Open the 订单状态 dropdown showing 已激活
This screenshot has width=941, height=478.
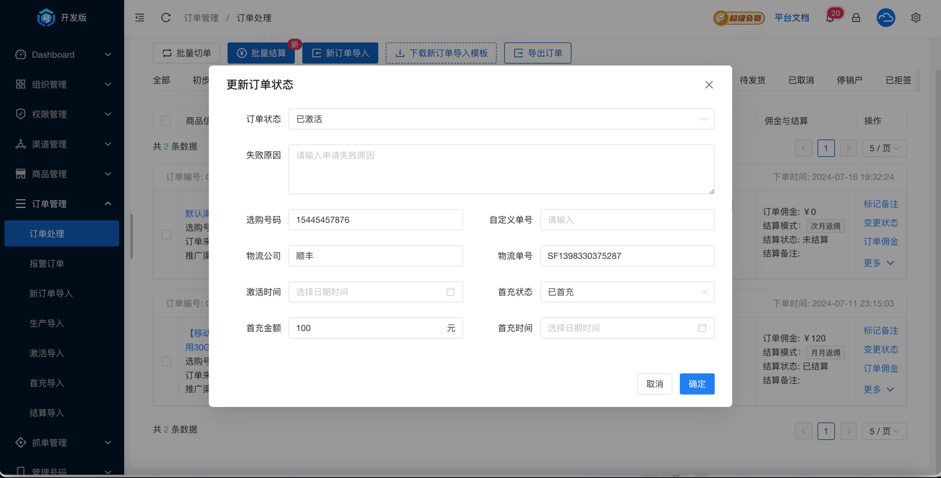point(501,119)
